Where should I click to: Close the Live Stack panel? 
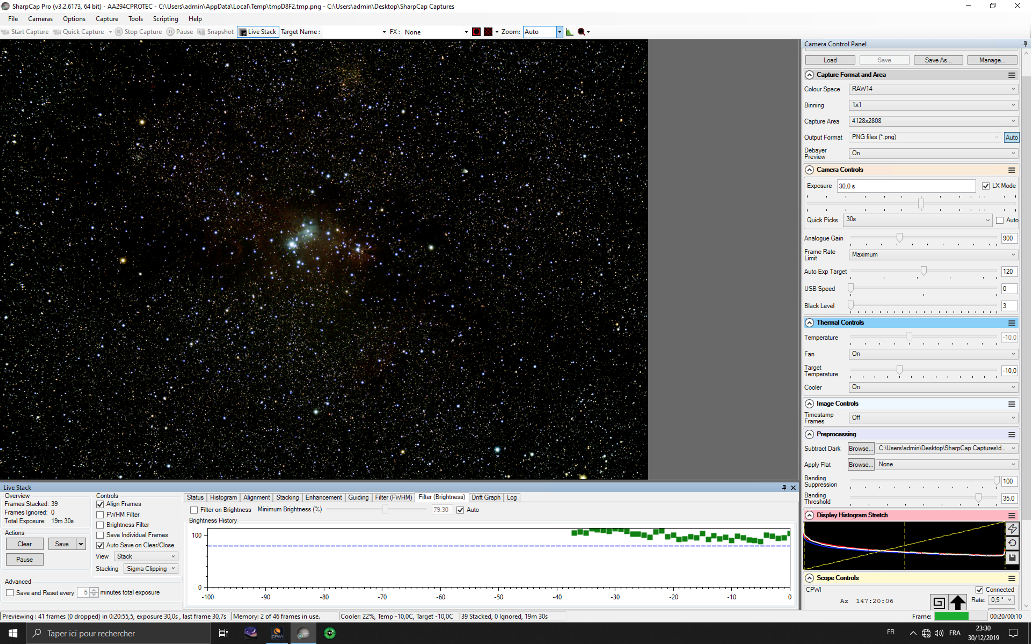click(x=793, y=488)
